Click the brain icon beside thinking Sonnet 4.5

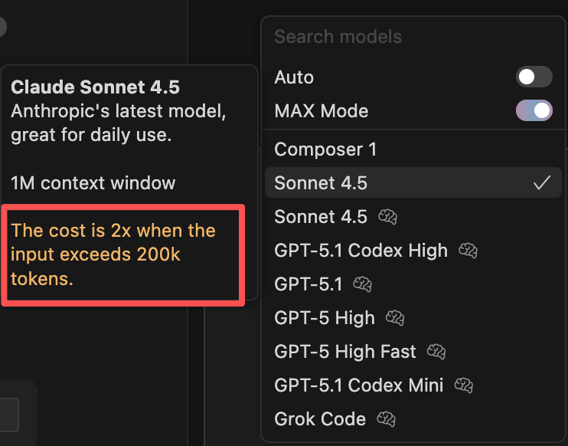pos(388,217)
